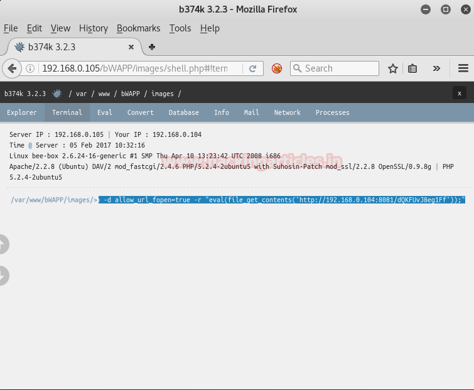Screen dimensions: 474x390
Task: Open the Eval tab
Action: coord(105,112)
